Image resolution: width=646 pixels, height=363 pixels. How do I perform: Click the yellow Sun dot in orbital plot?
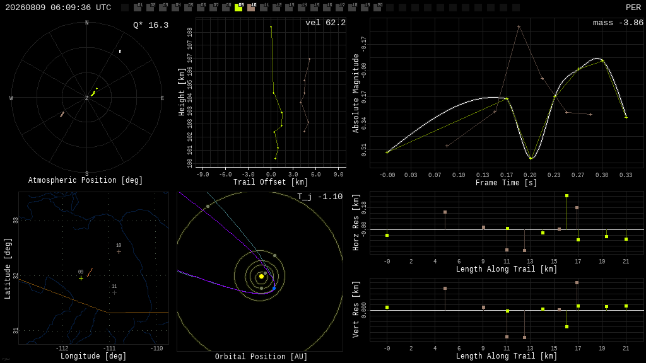[261, 276]
